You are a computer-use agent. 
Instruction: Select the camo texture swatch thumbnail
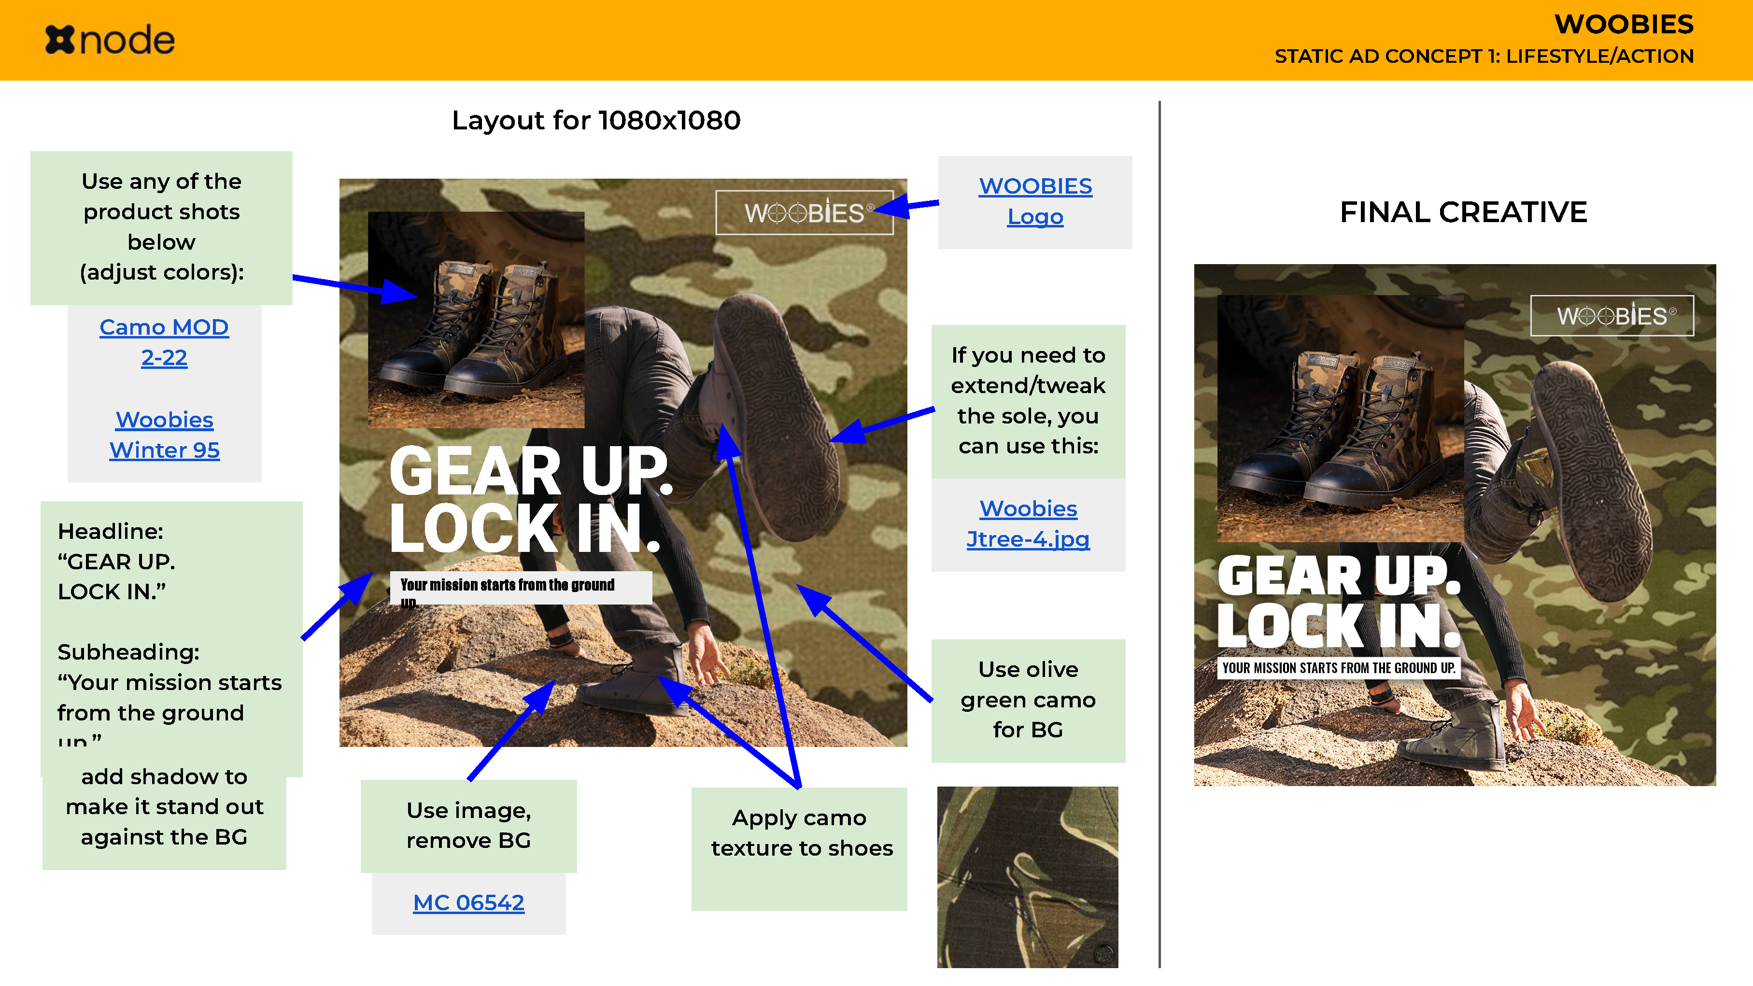[x=1028, y=877]
